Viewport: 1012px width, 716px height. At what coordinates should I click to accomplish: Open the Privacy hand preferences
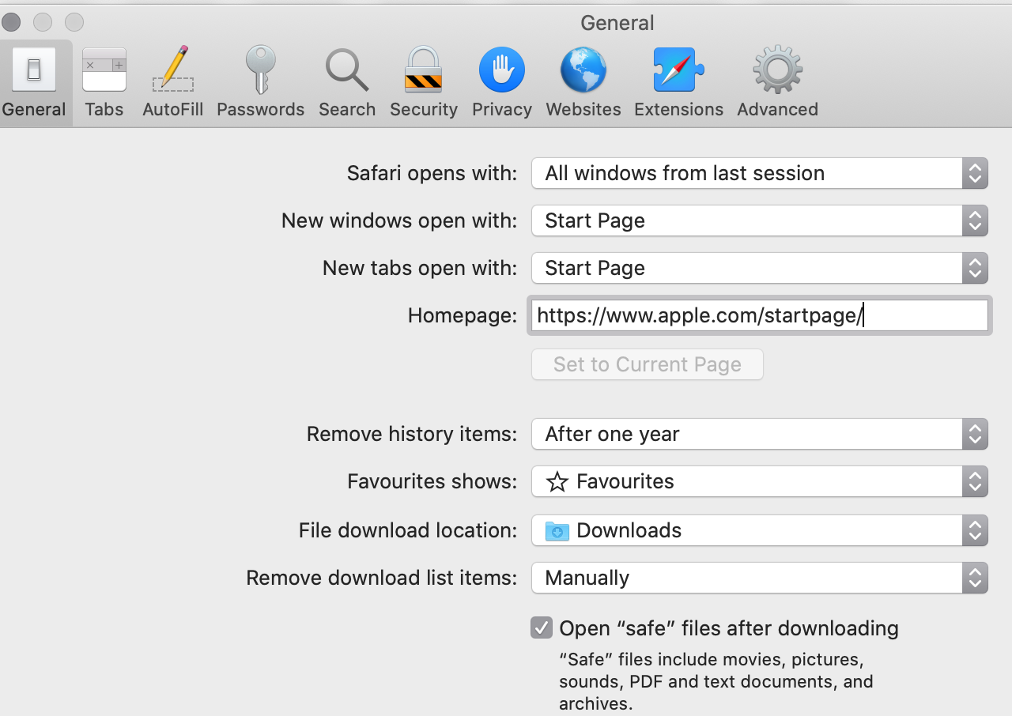point(502,83)
